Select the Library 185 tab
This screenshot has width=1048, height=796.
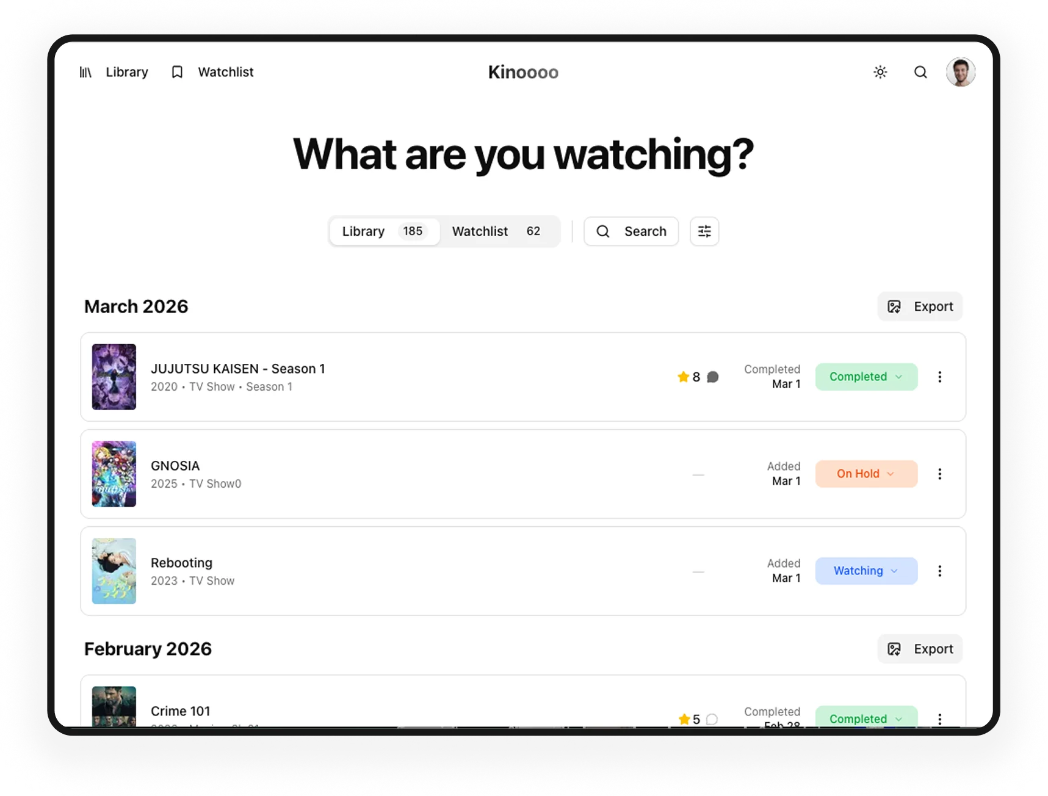tap(384, 231)
